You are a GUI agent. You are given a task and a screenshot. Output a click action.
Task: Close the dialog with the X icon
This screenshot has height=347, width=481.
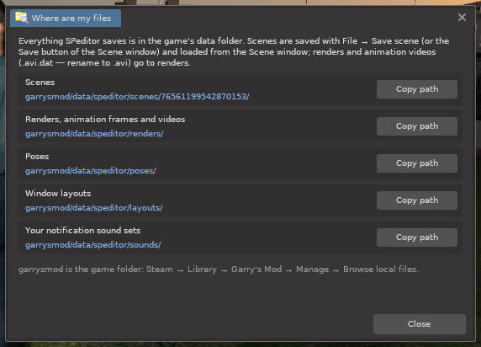pyautogui.click(x=462, y=17)
